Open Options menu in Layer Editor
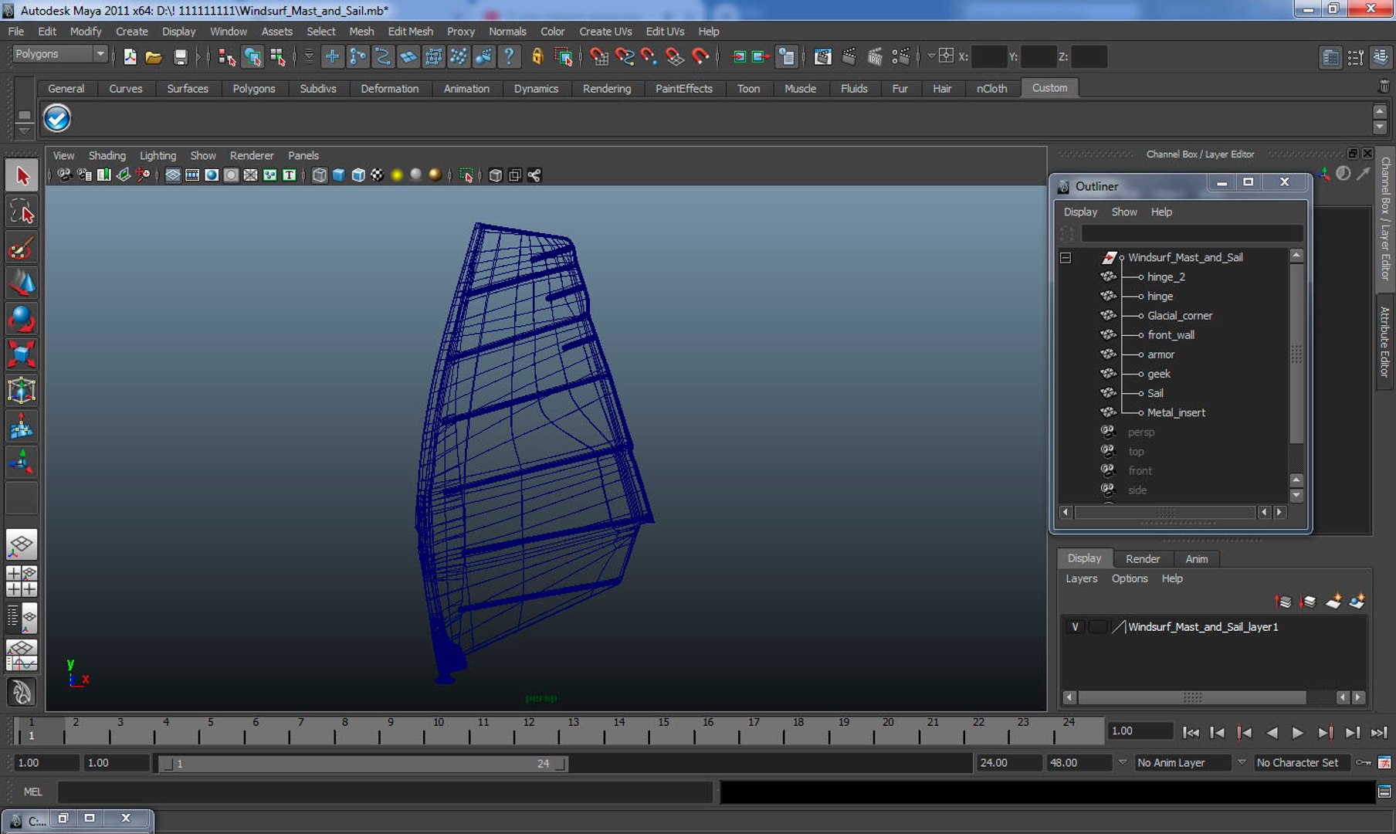Screen dimensions: 1396x834 tap(1130, 578)
